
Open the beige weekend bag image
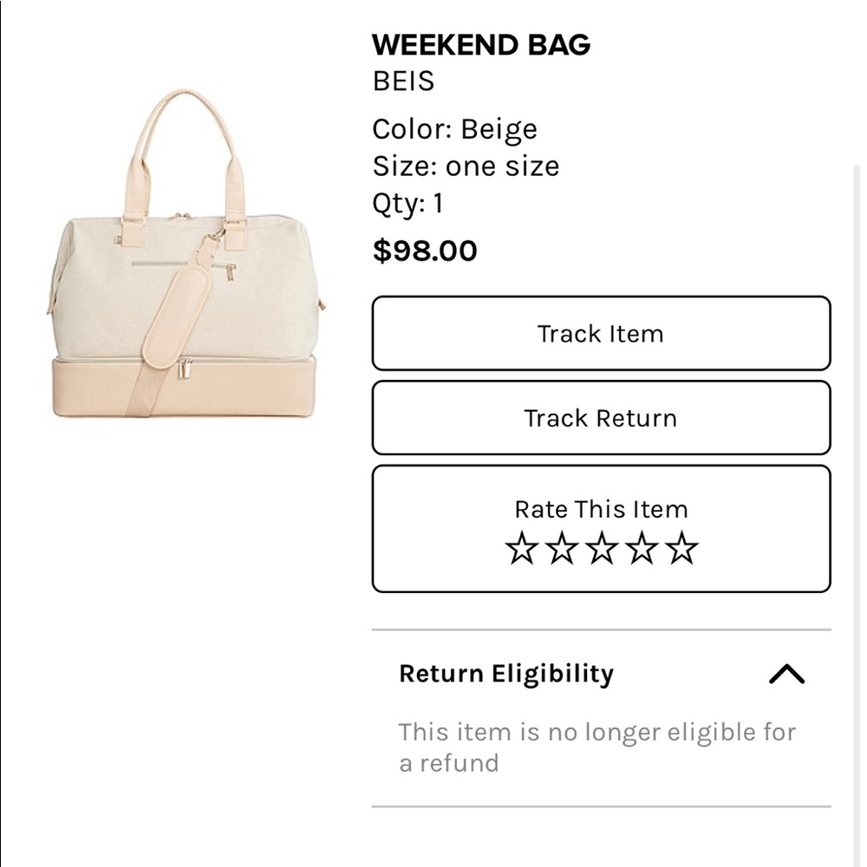click(x=186, y=260)
